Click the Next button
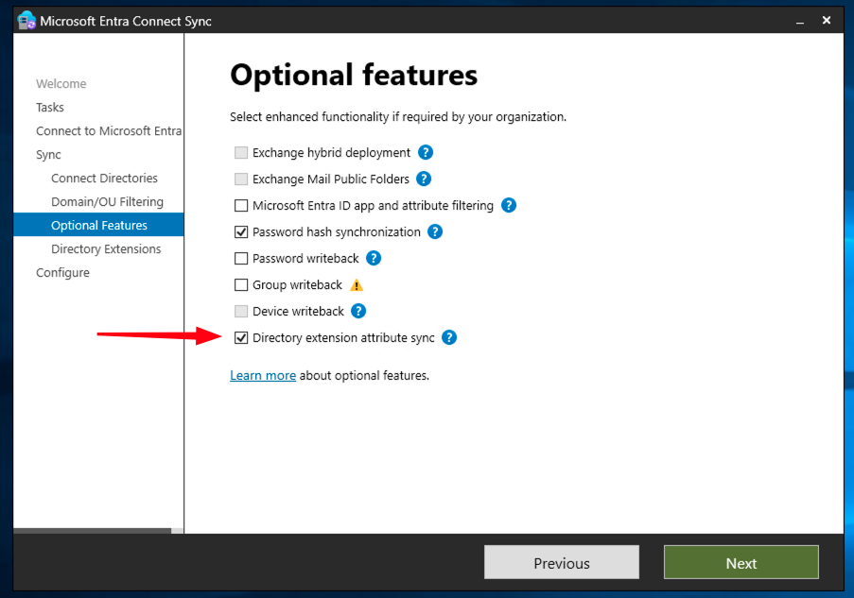The width and height of the screenshot is (854, 598). 741,563
